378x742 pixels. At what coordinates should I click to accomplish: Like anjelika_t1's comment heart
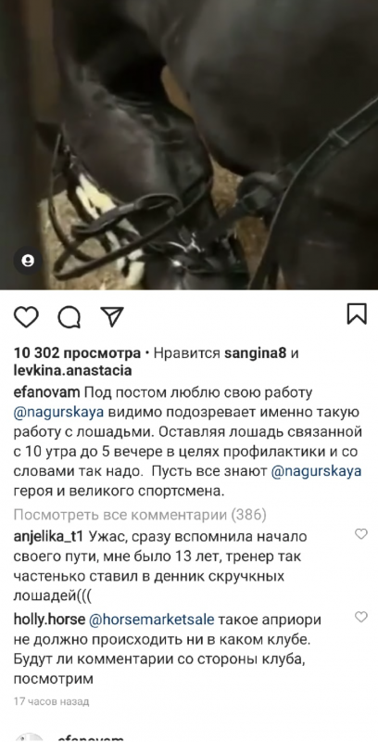[361, 534]
